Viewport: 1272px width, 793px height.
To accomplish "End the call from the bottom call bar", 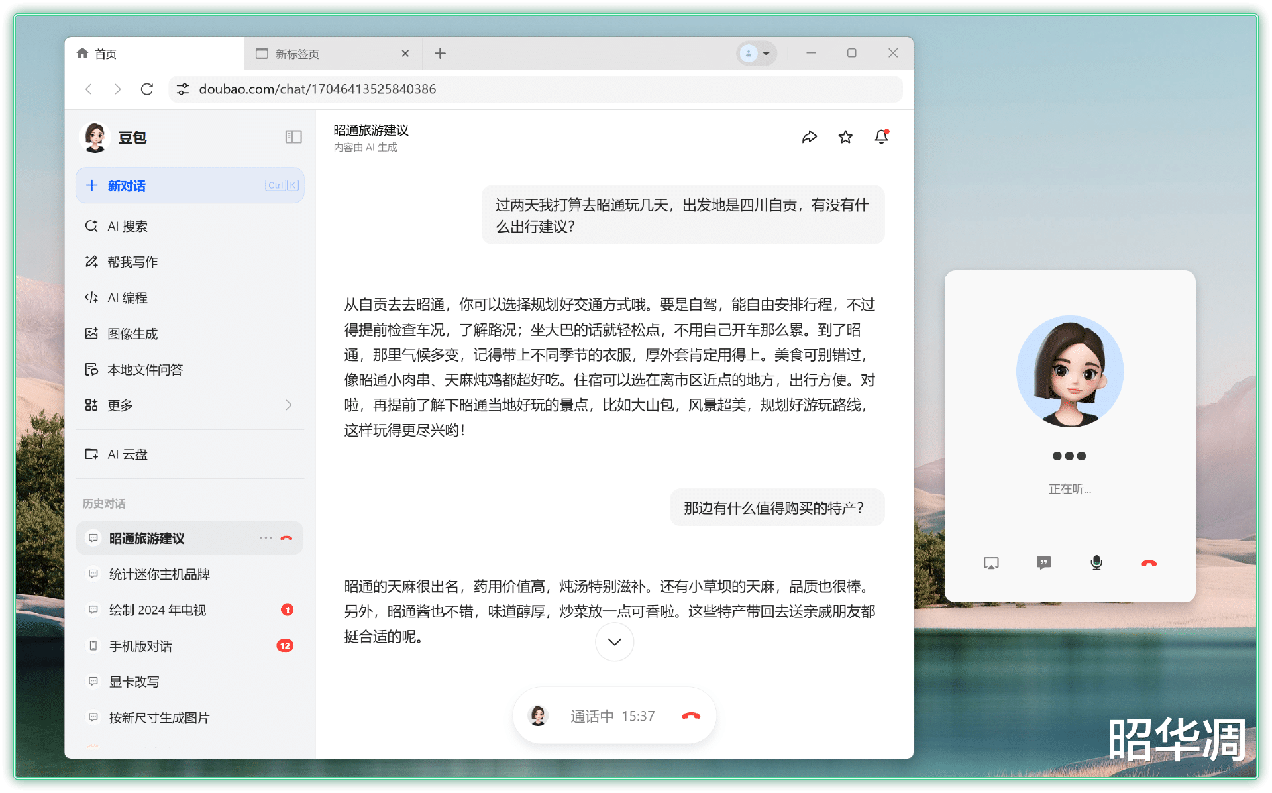I will (691, 716).
